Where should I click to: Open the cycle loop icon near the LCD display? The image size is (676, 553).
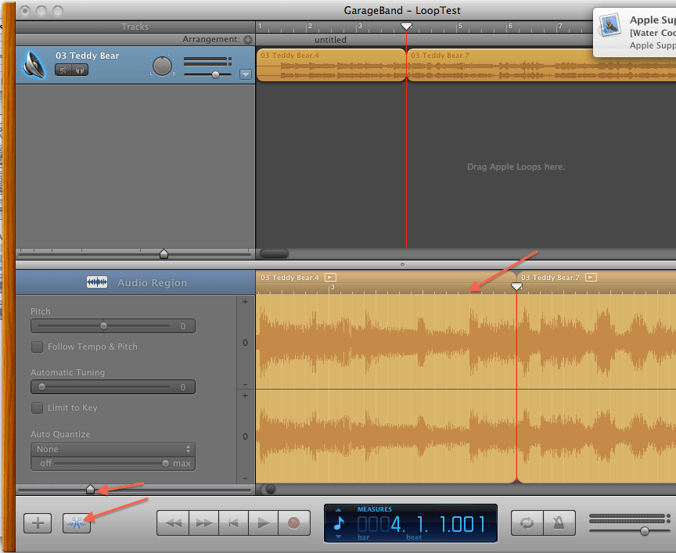click(527, 522)
